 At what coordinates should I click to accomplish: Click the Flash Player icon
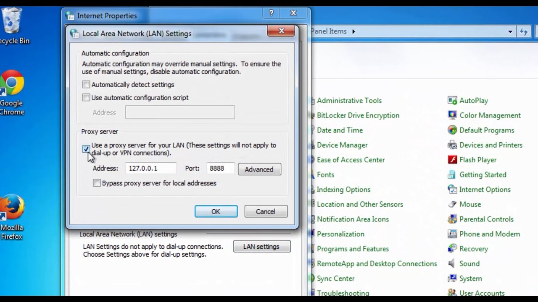[x=452, y=160]
